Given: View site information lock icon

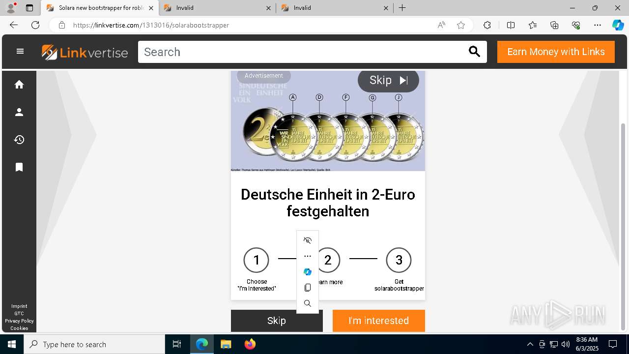Looking at the screenshot, I should (x=62, y=25).
